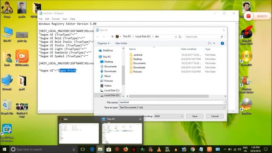This screenshot has width=272, height=153.
Task: Launch Firefox from the taskbar
Action: pyautogui.click(x=125, y=149)
